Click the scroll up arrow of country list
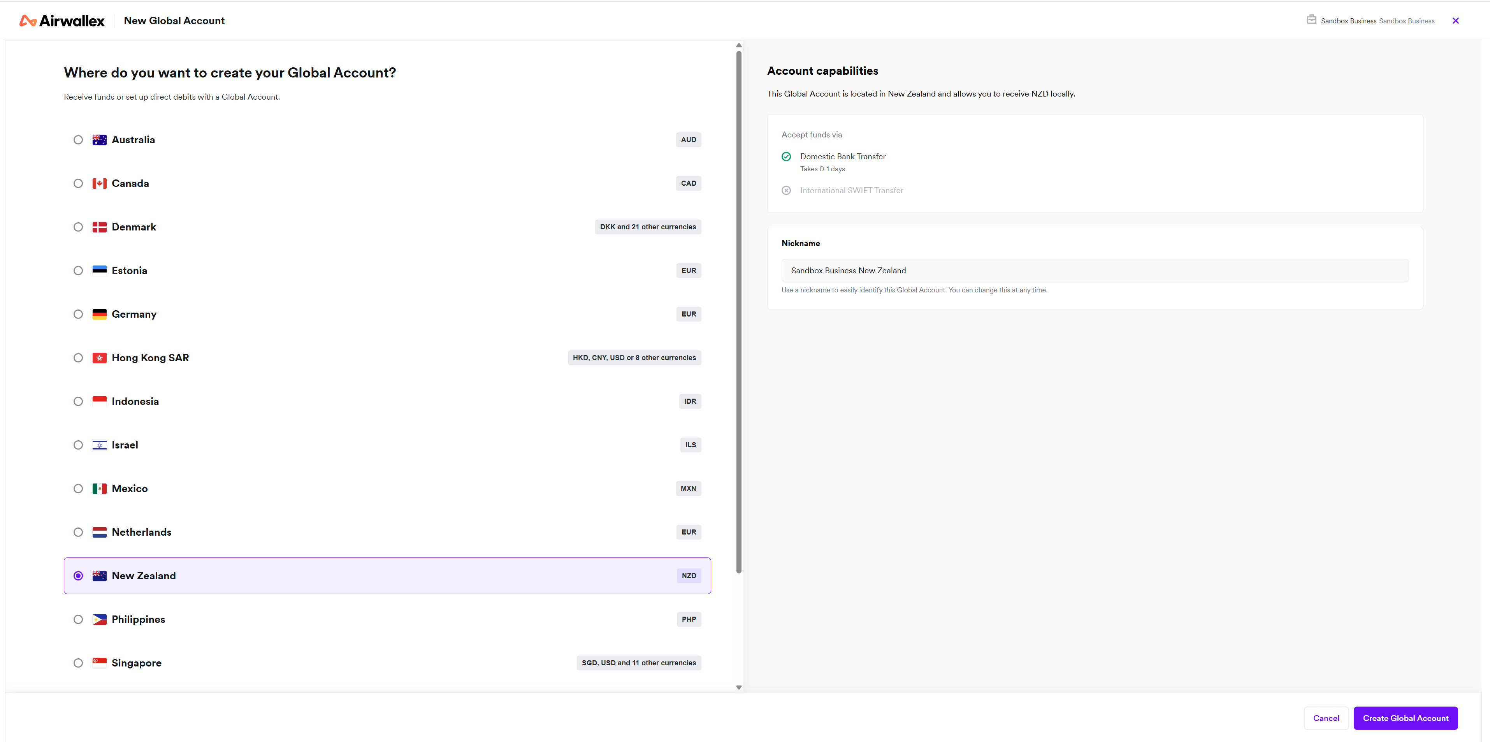The height and width of the screenshot is (742, 1490). tap(739, 45)
